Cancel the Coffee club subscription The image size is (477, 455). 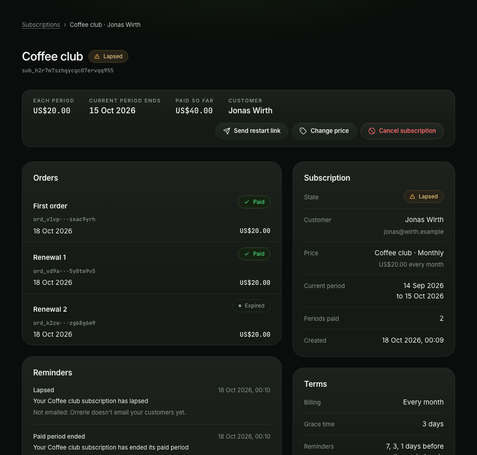(x=402, y=131)
